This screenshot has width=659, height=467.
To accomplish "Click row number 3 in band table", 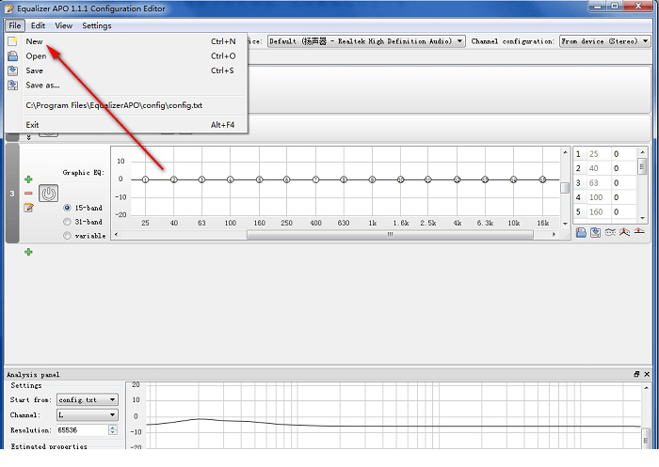I will 578,183.
